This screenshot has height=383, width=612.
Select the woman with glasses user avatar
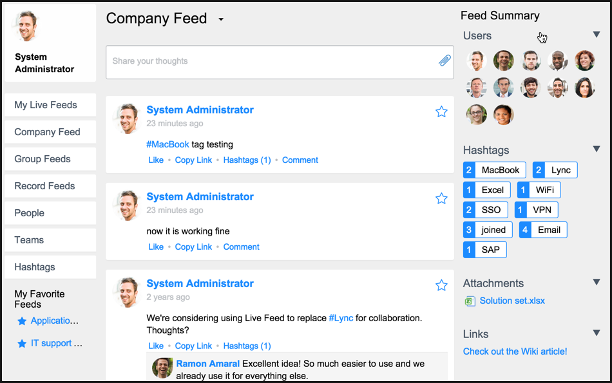476,115
